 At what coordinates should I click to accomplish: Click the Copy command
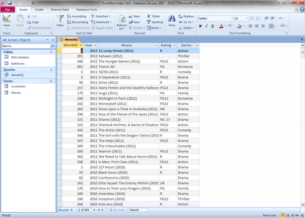[33, 22]
